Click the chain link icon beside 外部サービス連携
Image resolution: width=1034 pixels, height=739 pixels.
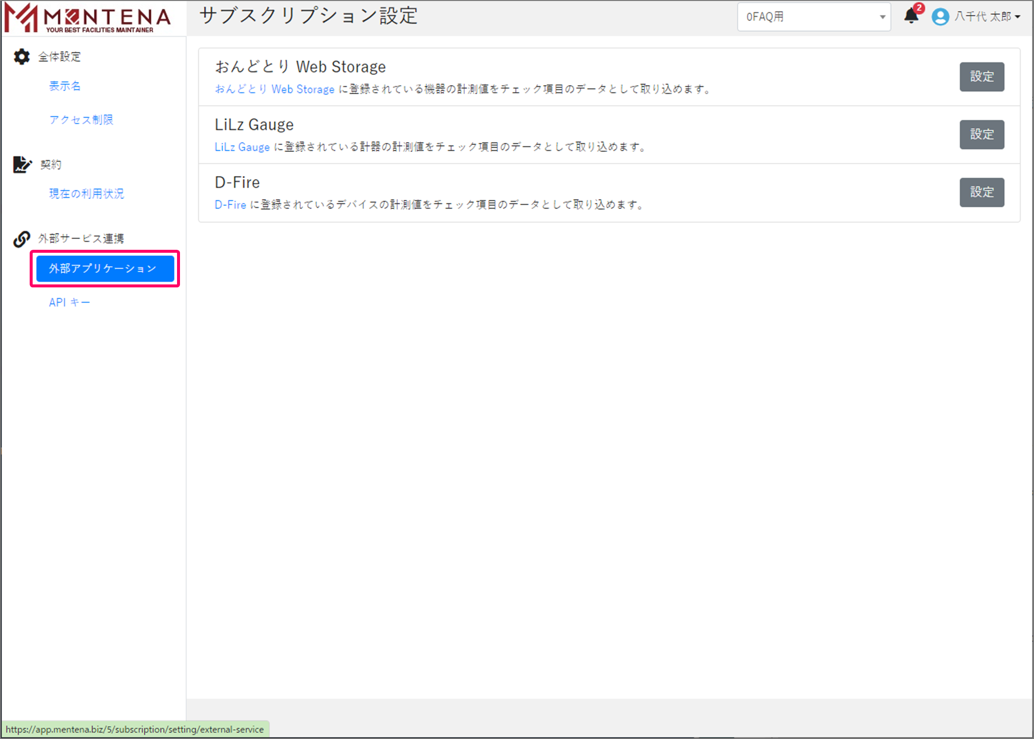pyautogui.click(x=22, y=239)
